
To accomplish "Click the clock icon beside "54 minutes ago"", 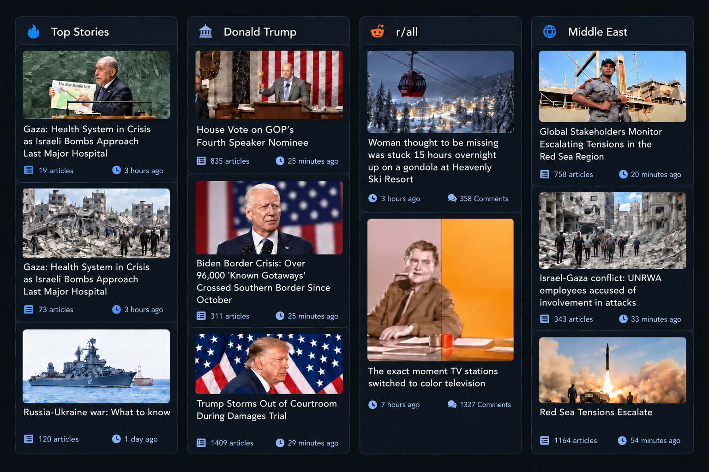I will pyautogui.click(x=622, y=441).
